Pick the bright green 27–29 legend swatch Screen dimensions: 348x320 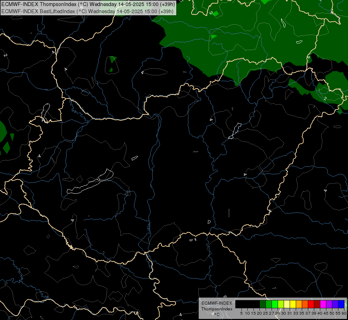coord(275,304)
